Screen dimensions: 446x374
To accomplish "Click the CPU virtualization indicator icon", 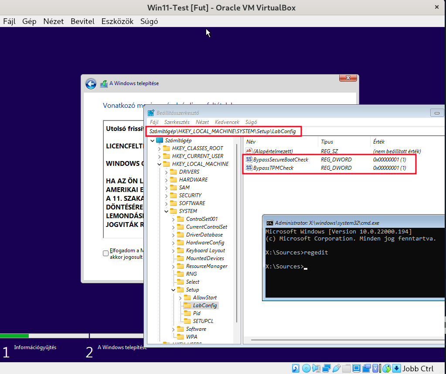I will click(376, 368).
